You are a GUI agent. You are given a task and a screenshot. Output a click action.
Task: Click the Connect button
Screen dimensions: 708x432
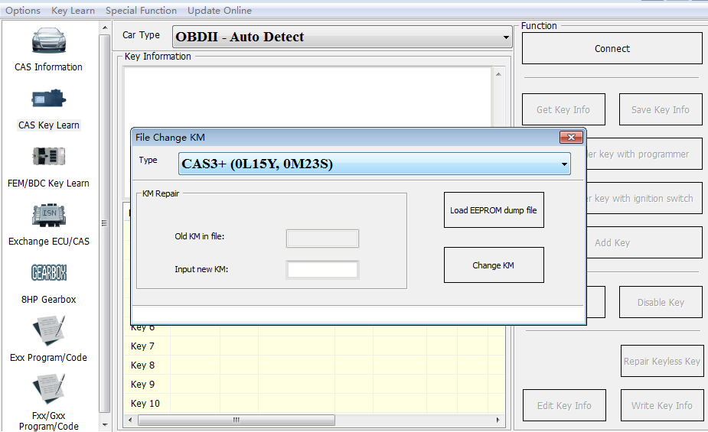coord(612,48)
